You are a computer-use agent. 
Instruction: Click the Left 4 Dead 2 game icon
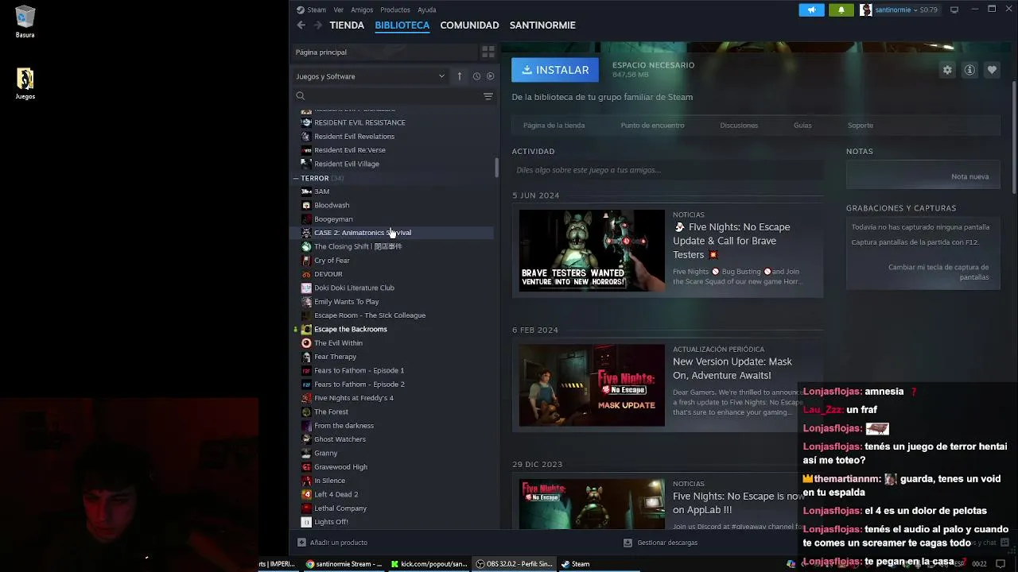point(306,494)
